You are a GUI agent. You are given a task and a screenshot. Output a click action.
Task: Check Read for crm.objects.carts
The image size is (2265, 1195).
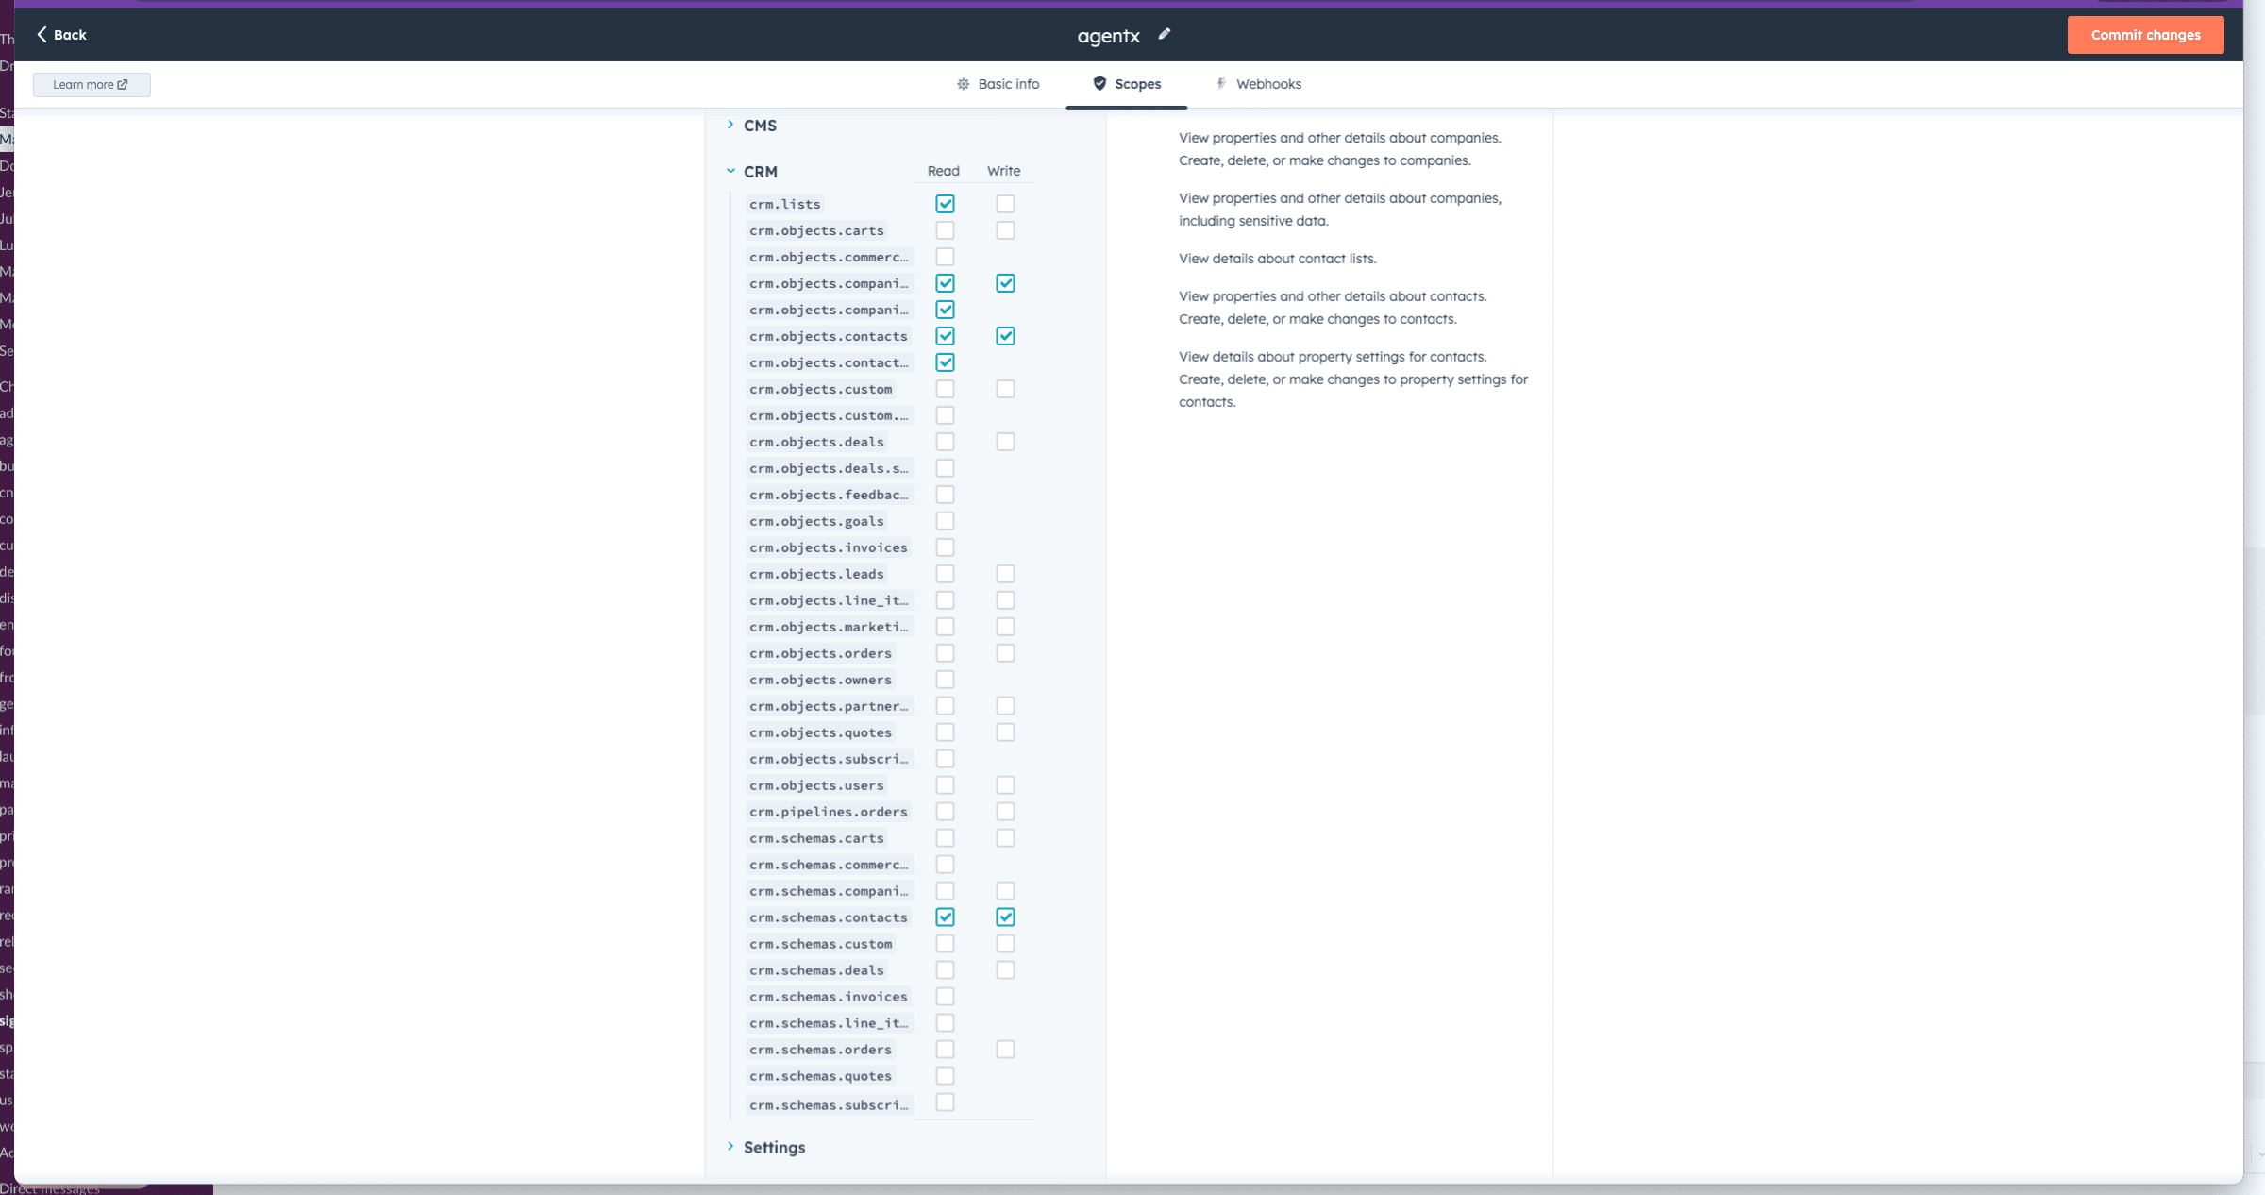click(945, 230)
